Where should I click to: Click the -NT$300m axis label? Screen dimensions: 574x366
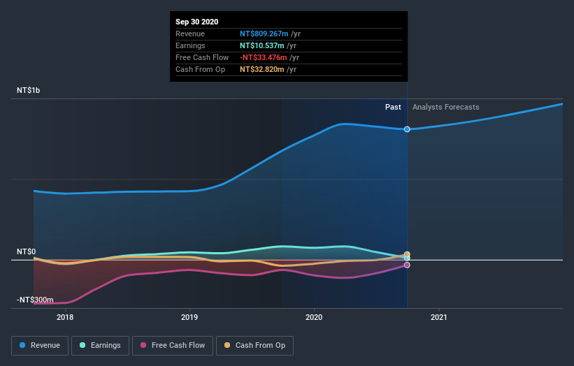[35, 300]
